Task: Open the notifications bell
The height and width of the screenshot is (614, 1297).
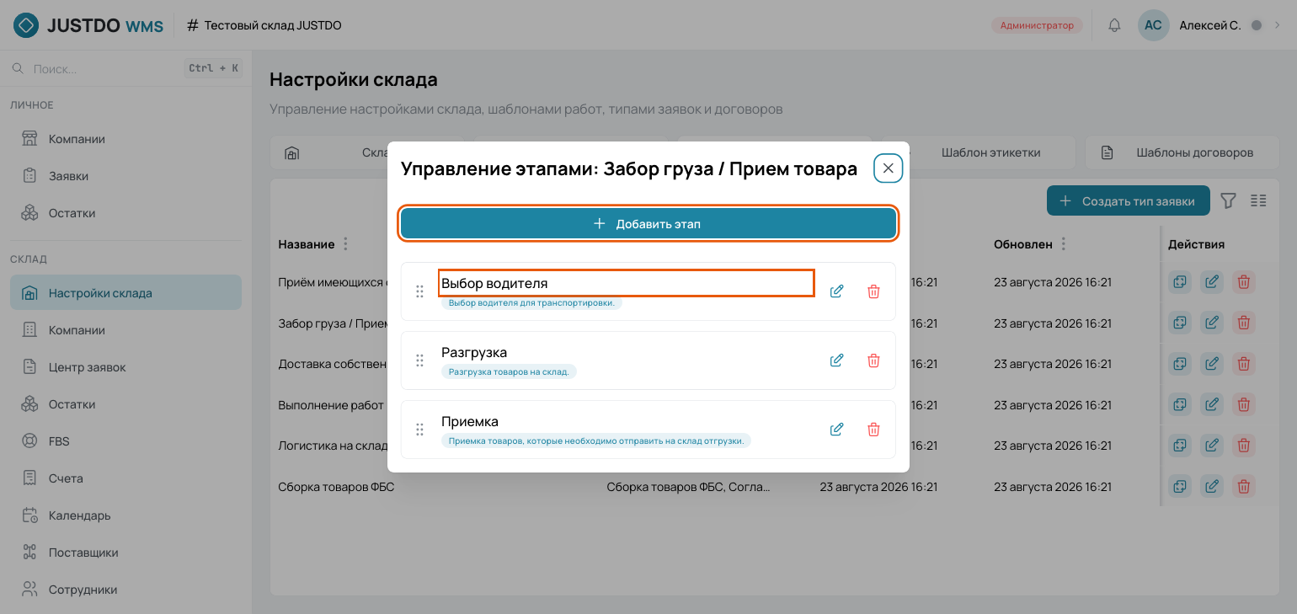Action: tap(1114, 25)
